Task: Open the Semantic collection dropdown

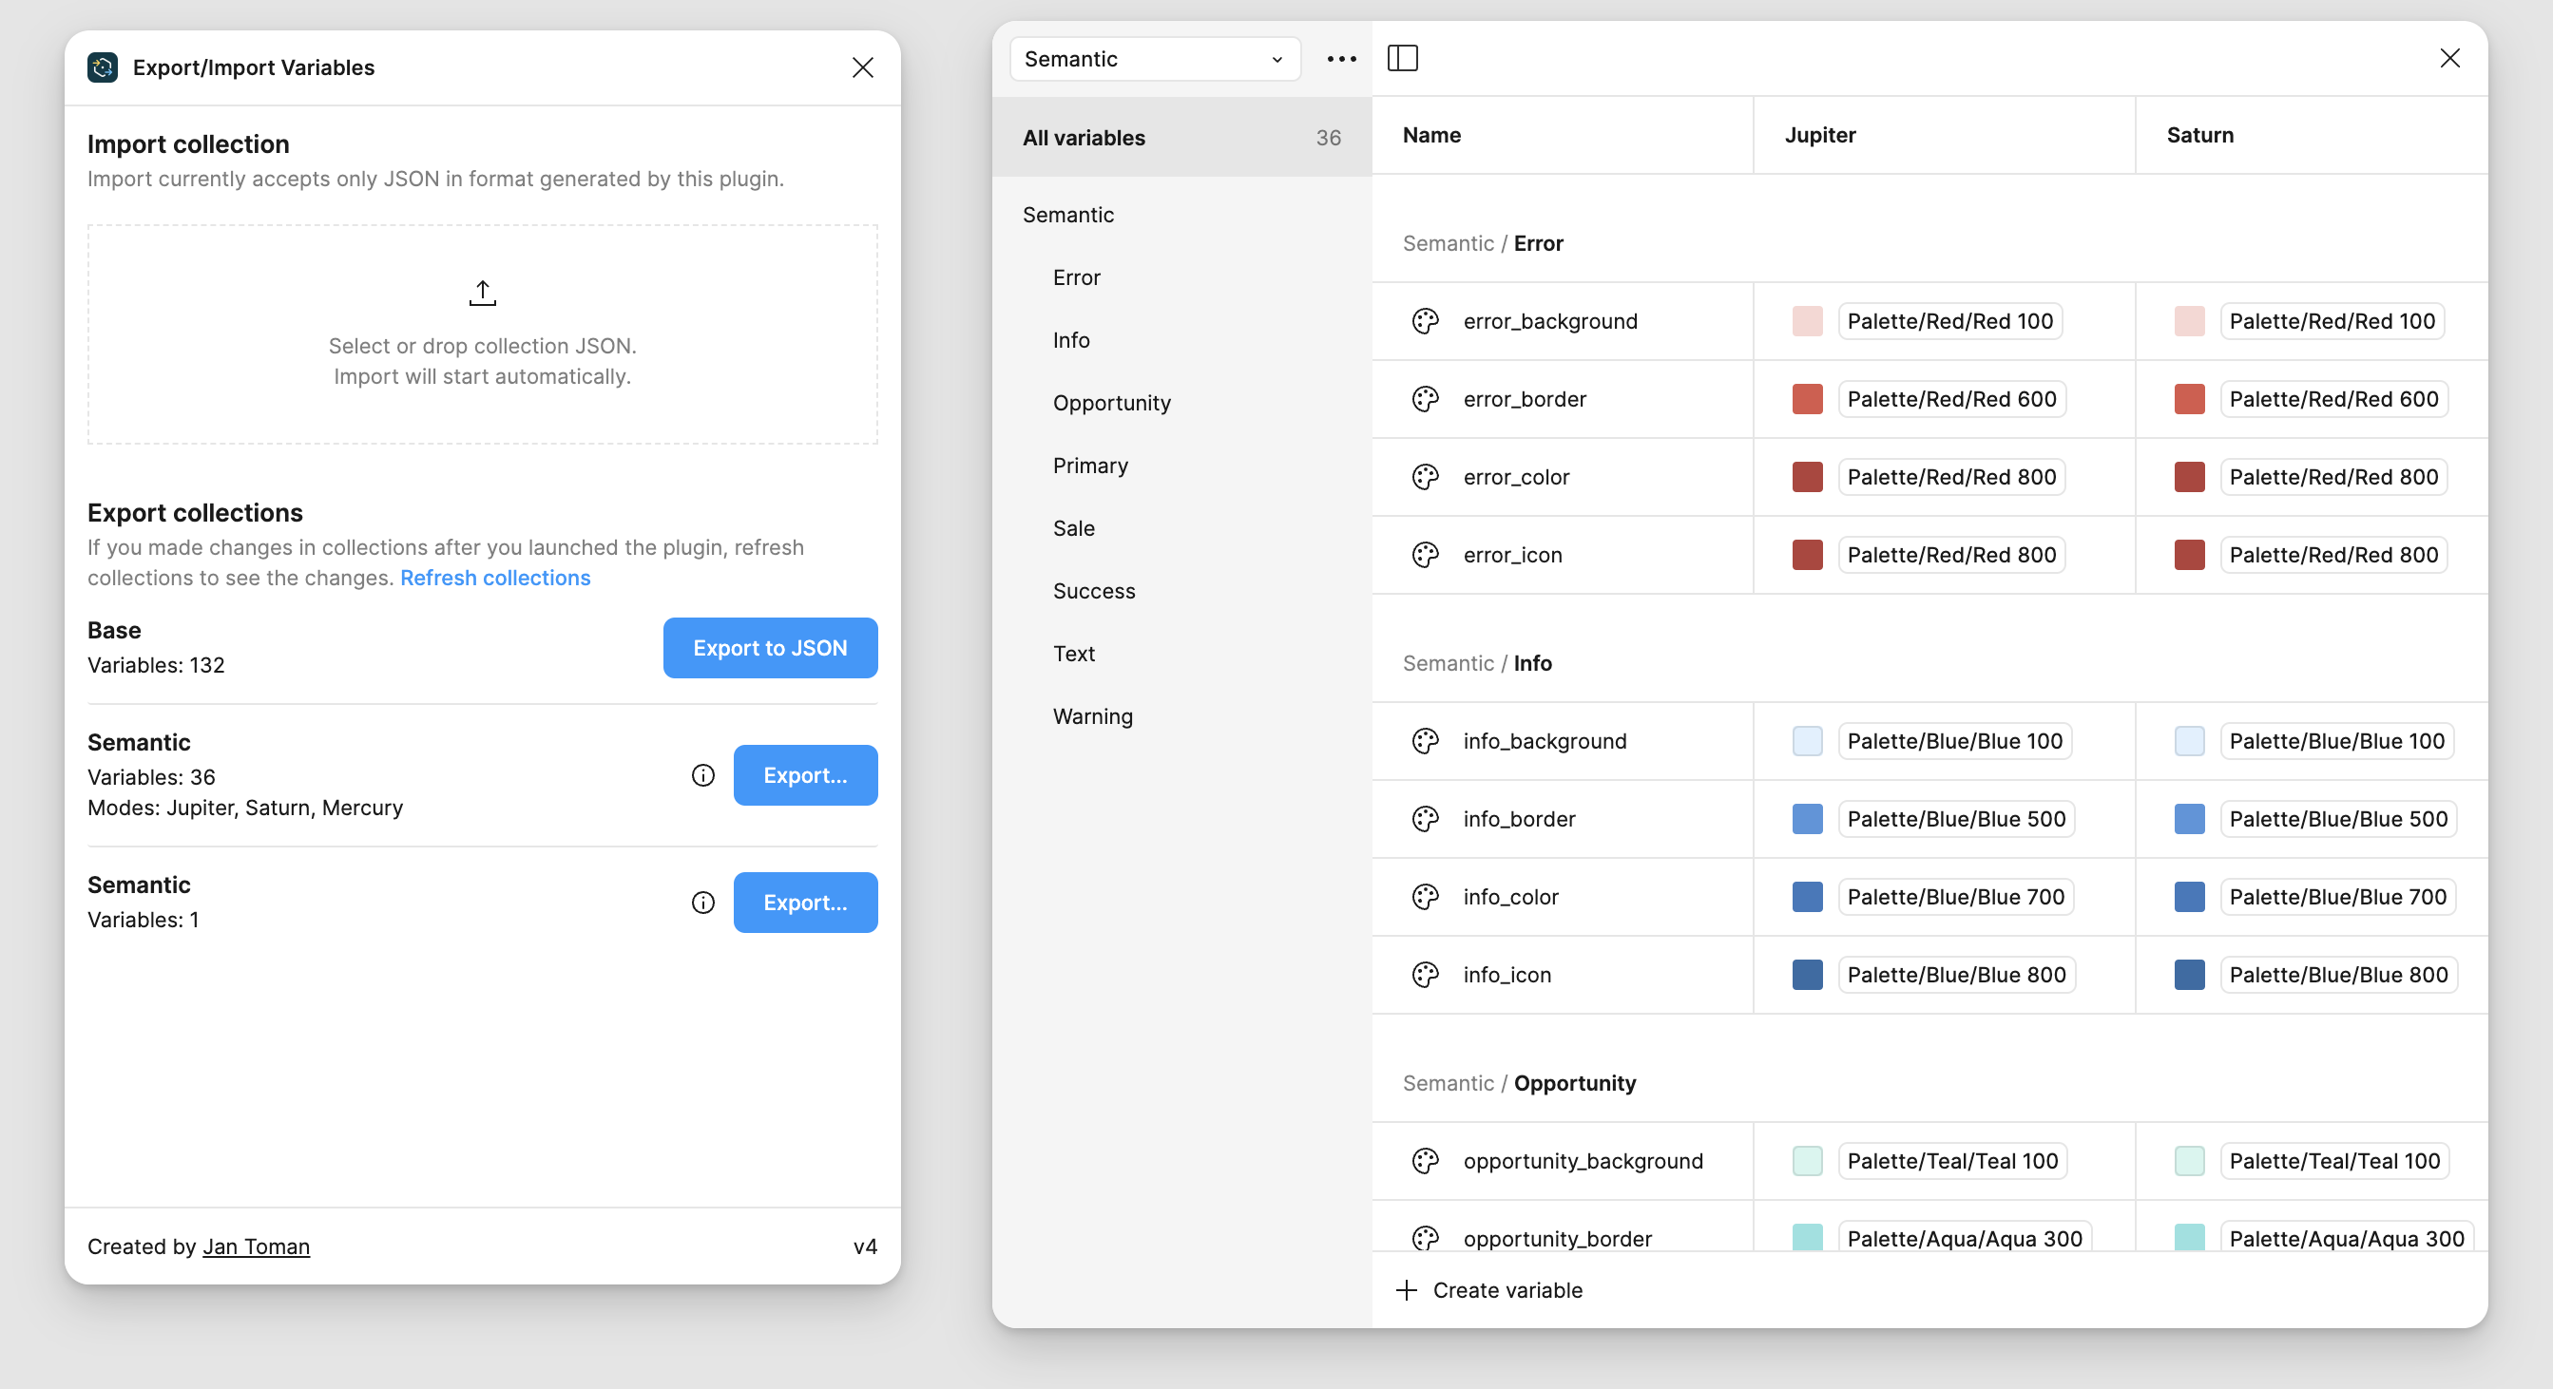Action: click(x=1154, y=59)
